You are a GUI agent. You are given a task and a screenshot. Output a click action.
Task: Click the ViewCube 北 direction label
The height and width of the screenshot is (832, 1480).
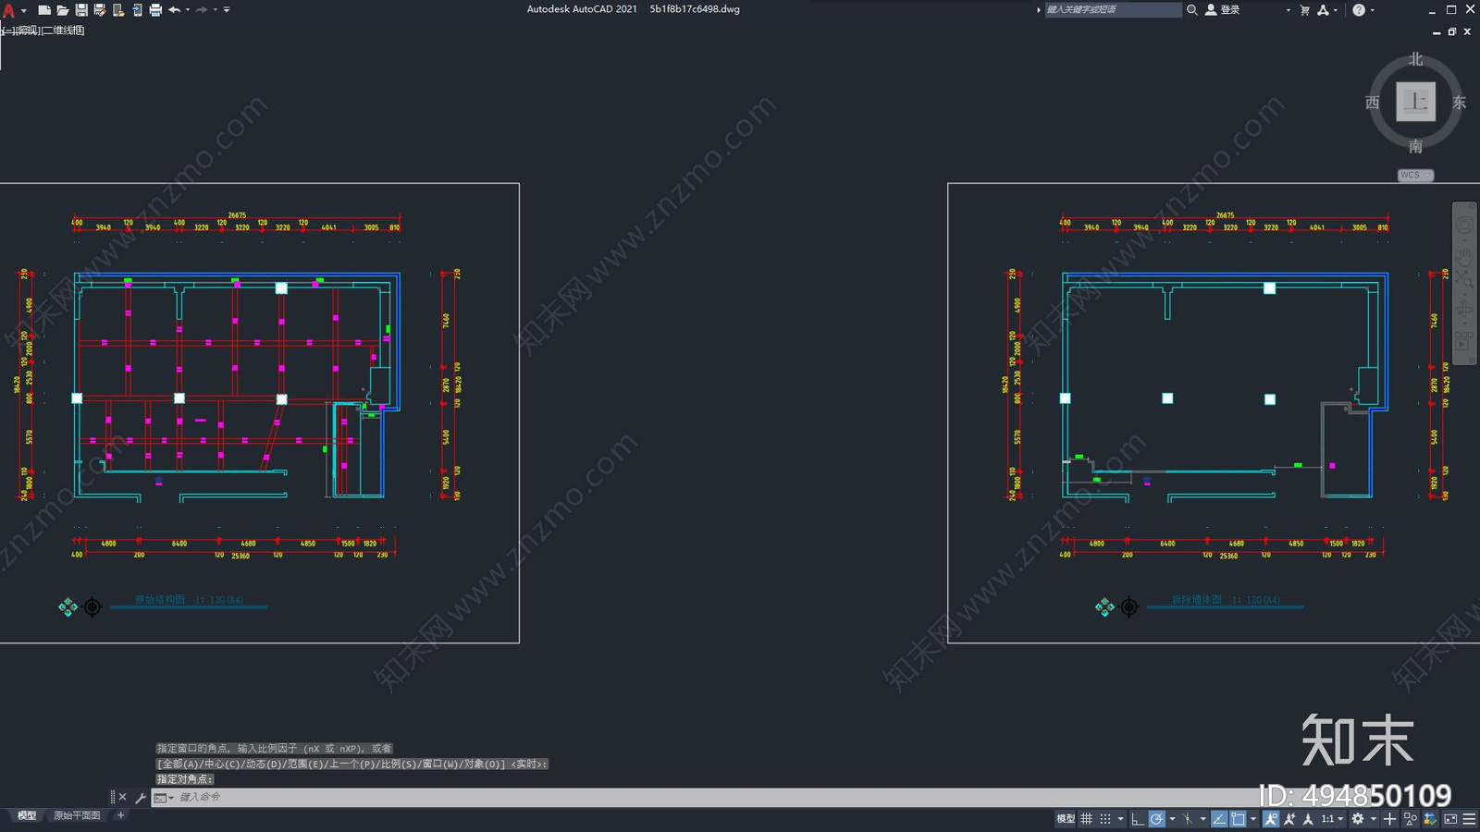coord(1415,59)
